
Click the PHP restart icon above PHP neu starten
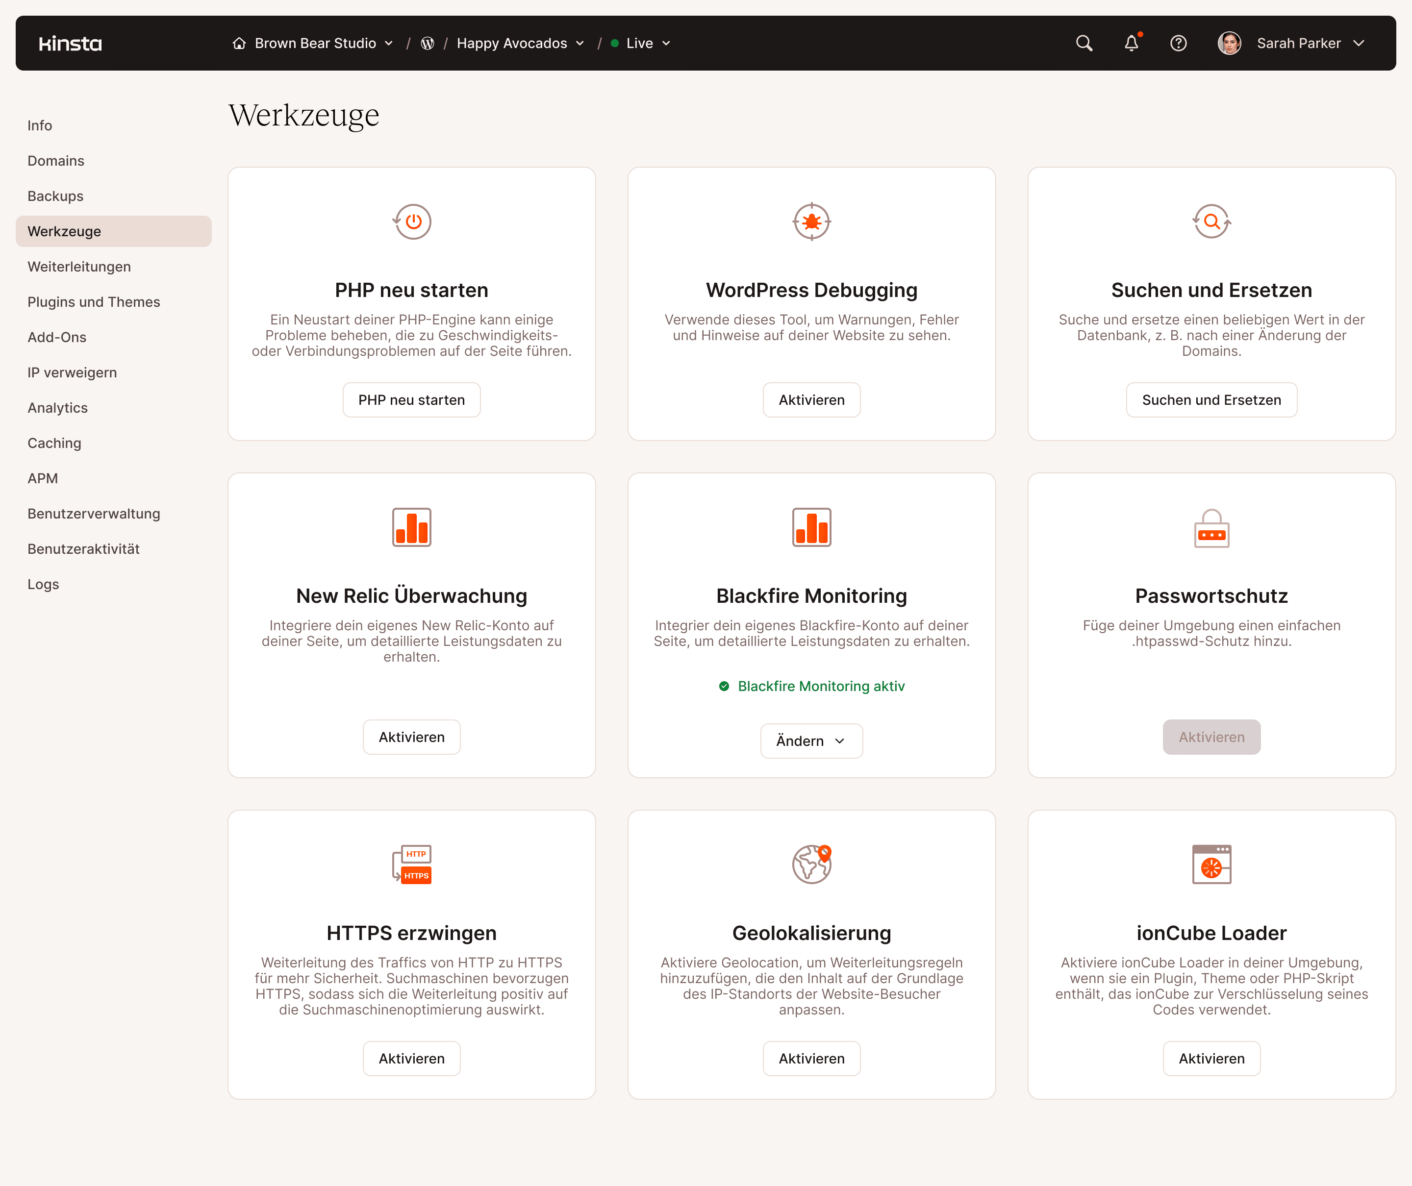[x=411, y=222]
